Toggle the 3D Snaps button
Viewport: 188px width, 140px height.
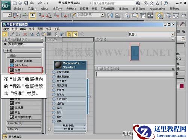pos(41,15)
